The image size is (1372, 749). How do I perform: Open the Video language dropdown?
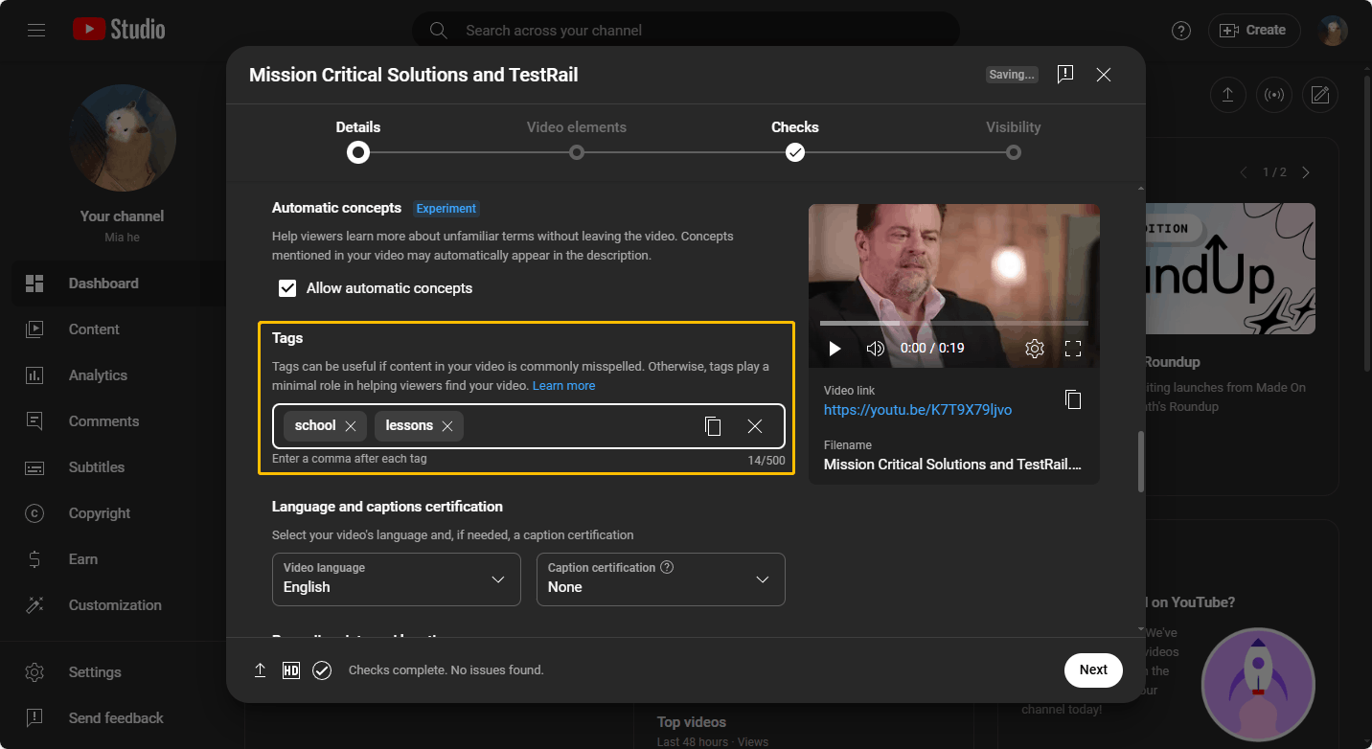click(x=397, y=579)
